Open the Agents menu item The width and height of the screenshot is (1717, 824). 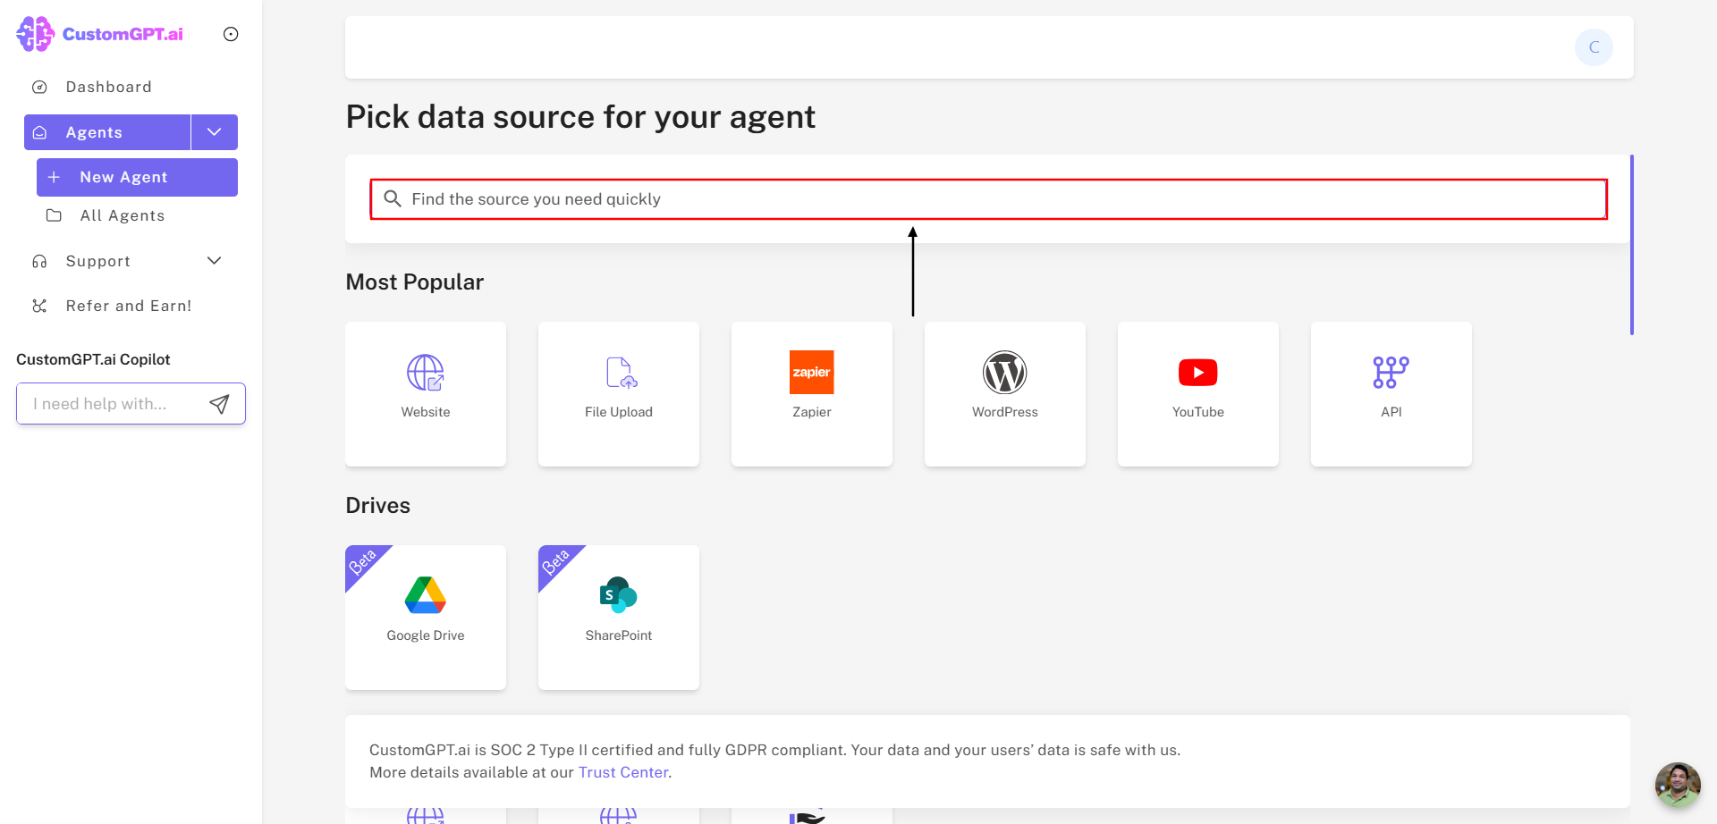coord(107,132)
